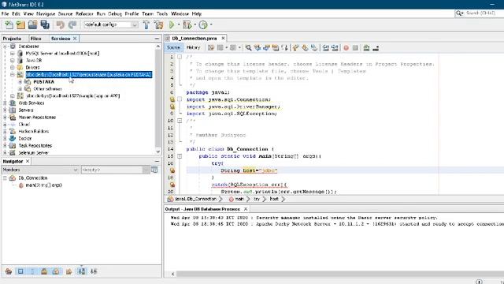Click the Navigator filter text field
Image resolution: width=504 pixels, height=284 pixels.
[112, 170]
